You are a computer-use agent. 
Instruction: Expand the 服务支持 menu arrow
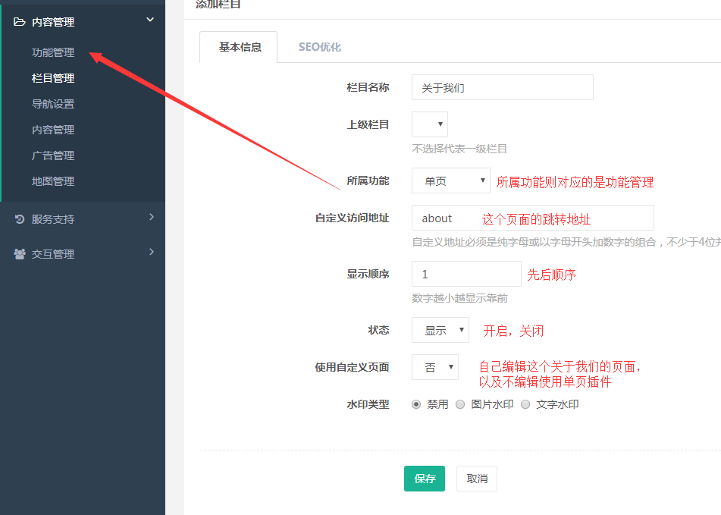pyautogui.click(x=151, y=218)
